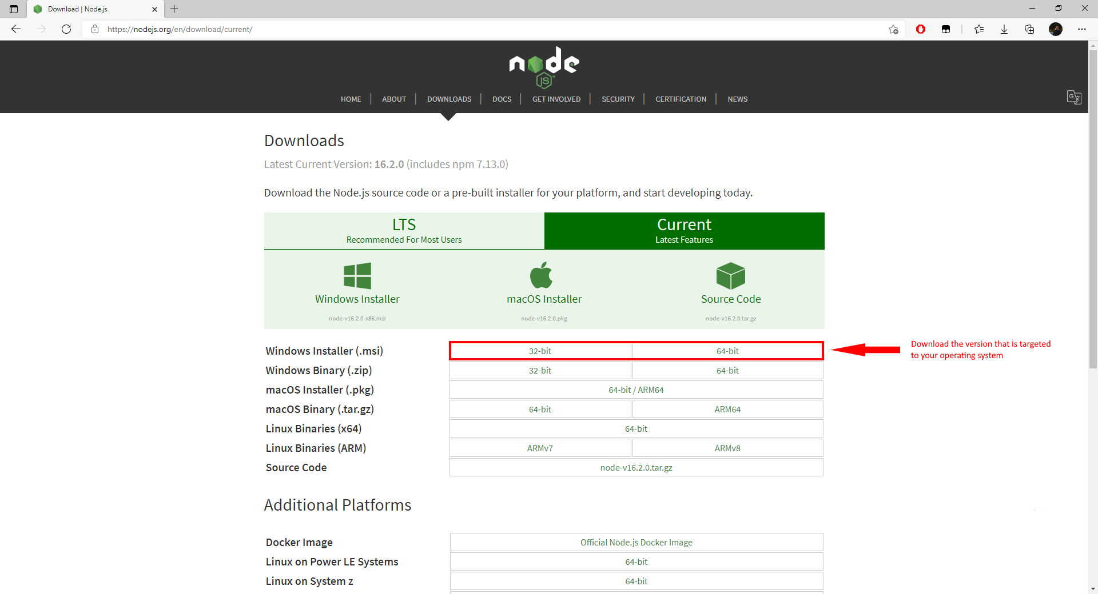
Task: Open DOWNLOADS in the navigation bar
Action: (449, 99)
